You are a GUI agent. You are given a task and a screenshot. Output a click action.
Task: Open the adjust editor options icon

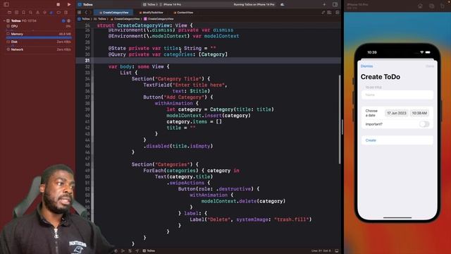329,13
